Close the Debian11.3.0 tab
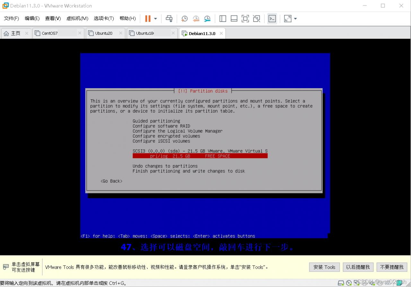This screenshot has height=287, width=411. (x=221, y=33)
